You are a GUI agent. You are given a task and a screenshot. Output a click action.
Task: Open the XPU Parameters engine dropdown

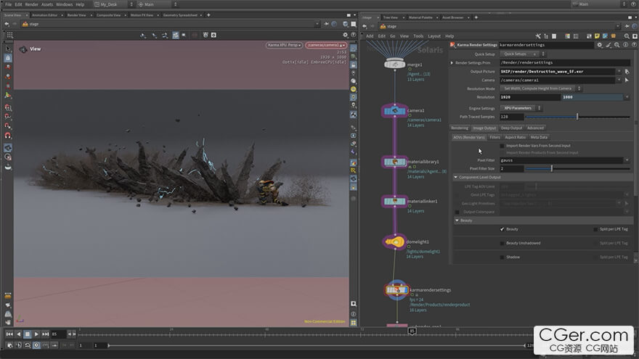521,108
